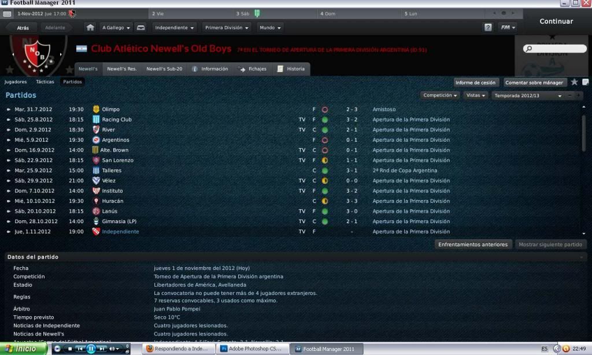Click the help question mark icon

488,27
